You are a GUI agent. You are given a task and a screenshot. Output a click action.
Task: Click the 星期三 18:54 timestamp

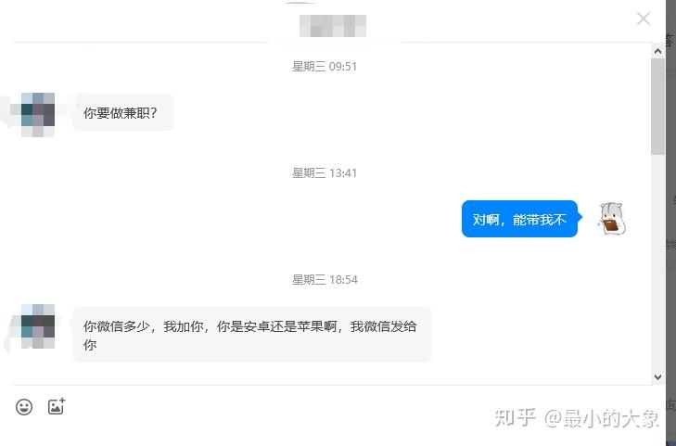click(x=325, y=280)
